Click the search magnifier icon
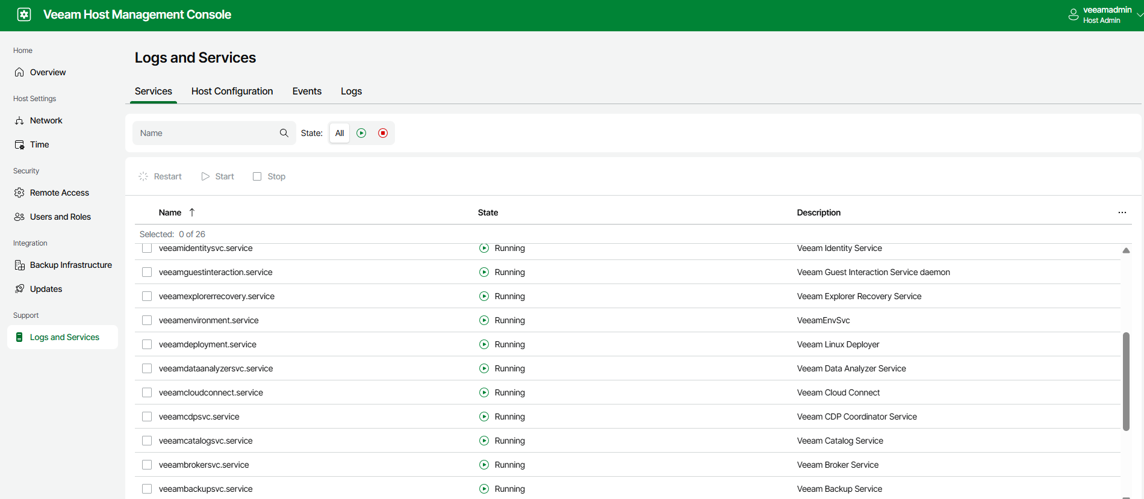 284,133
